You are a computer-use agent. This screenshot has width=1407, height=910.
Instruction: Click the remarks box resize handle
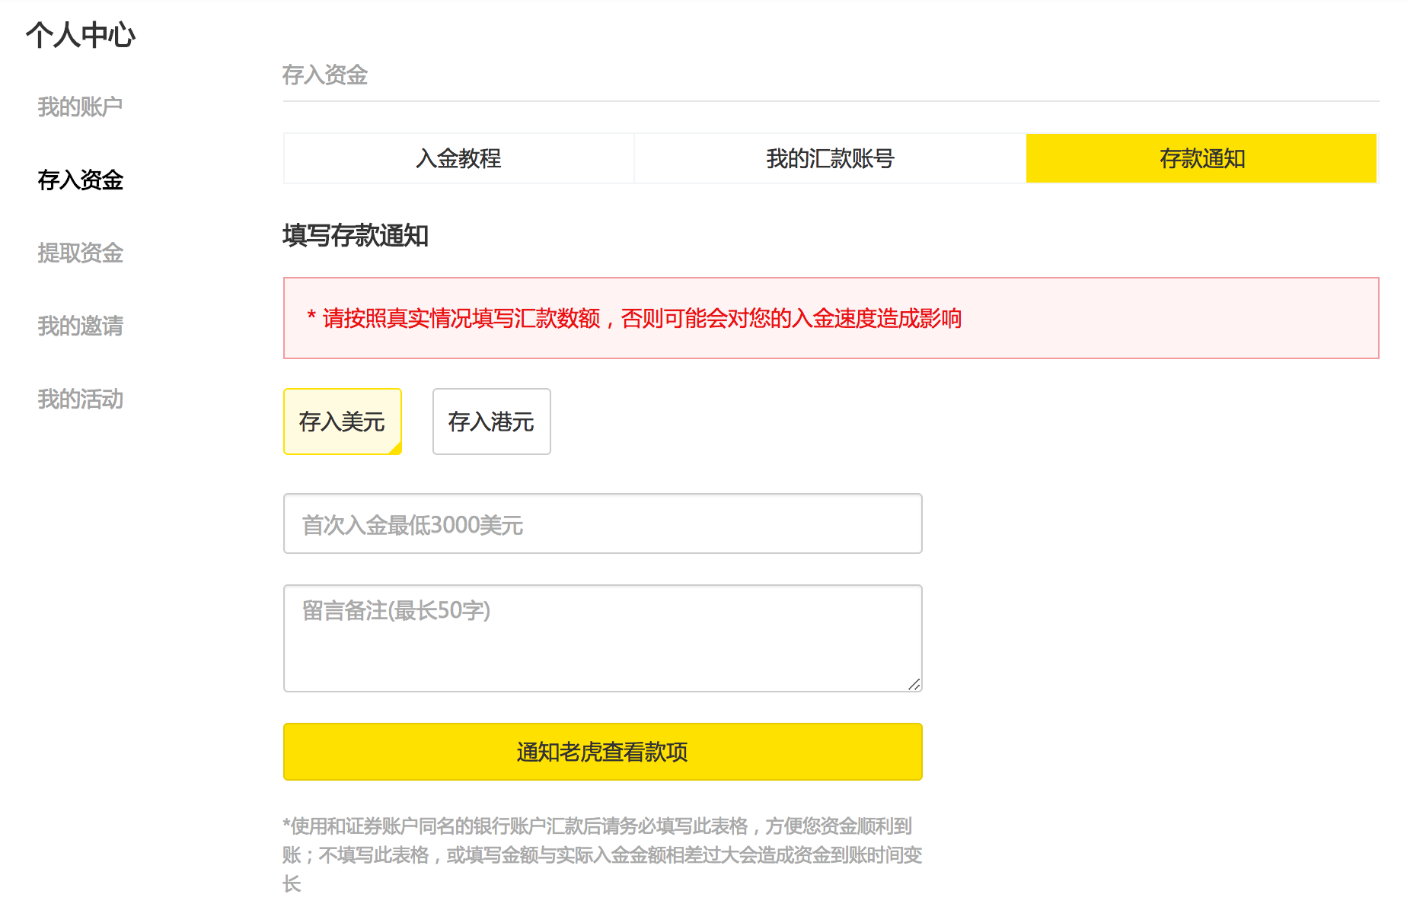[914, 685]
